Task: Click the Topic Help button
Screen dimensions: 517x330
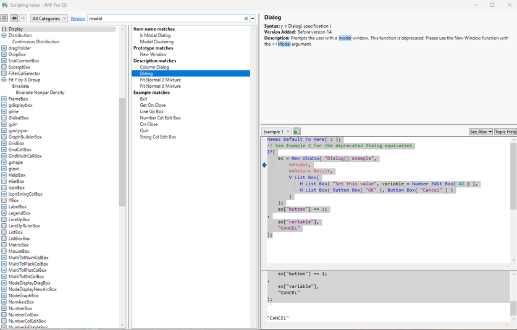Action: click(505, 132)
